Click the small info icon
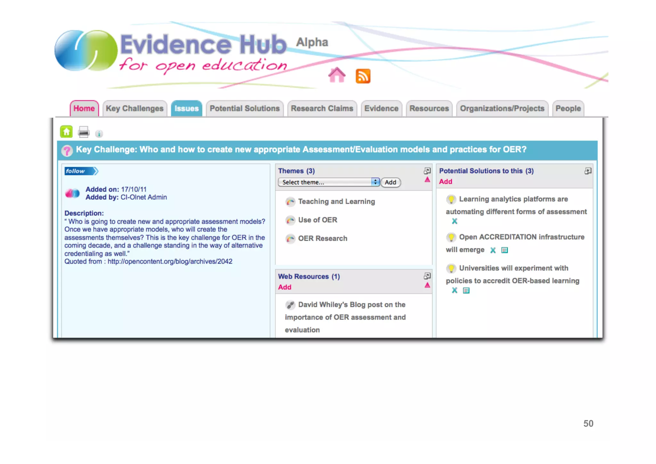This screenshot has height=464, width=656. (99, 134)
